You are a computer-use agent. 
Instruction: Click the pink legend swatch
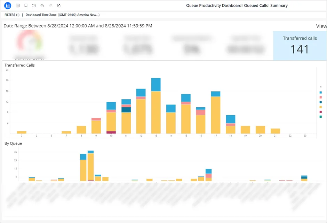pos(320,97)
